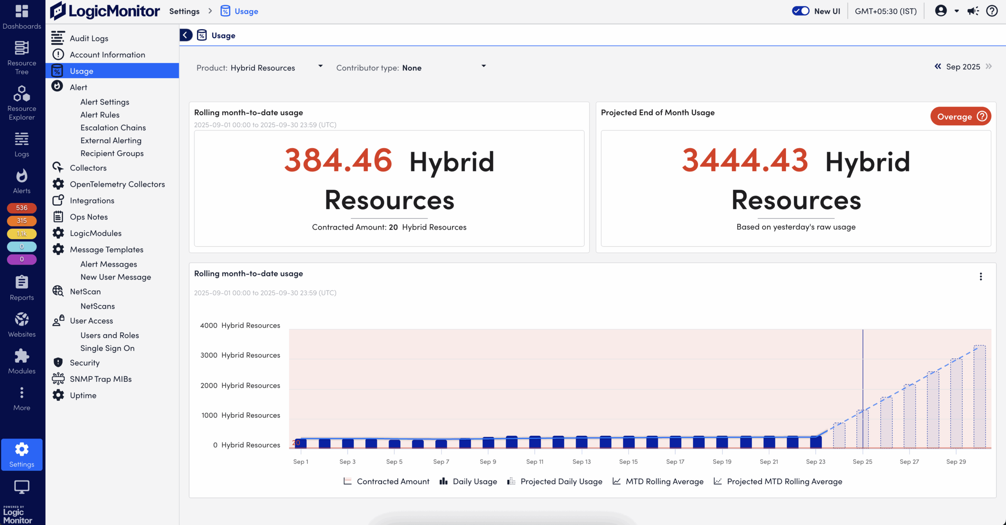Select Settings in the breadcrumb
This screenshot has width=1006, height=525.
tap(184, 11)
